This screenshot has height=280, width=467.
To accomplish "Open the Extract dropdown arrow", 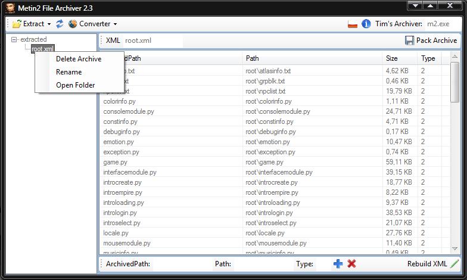I will (x=49, y=24).
